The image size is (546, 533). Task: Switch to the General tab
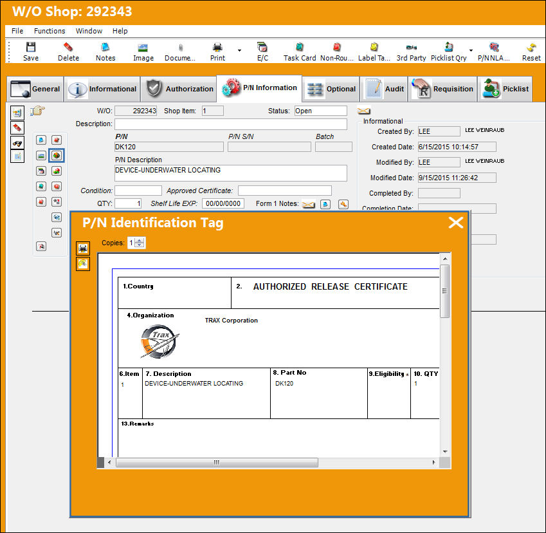(x=35, y=89)
